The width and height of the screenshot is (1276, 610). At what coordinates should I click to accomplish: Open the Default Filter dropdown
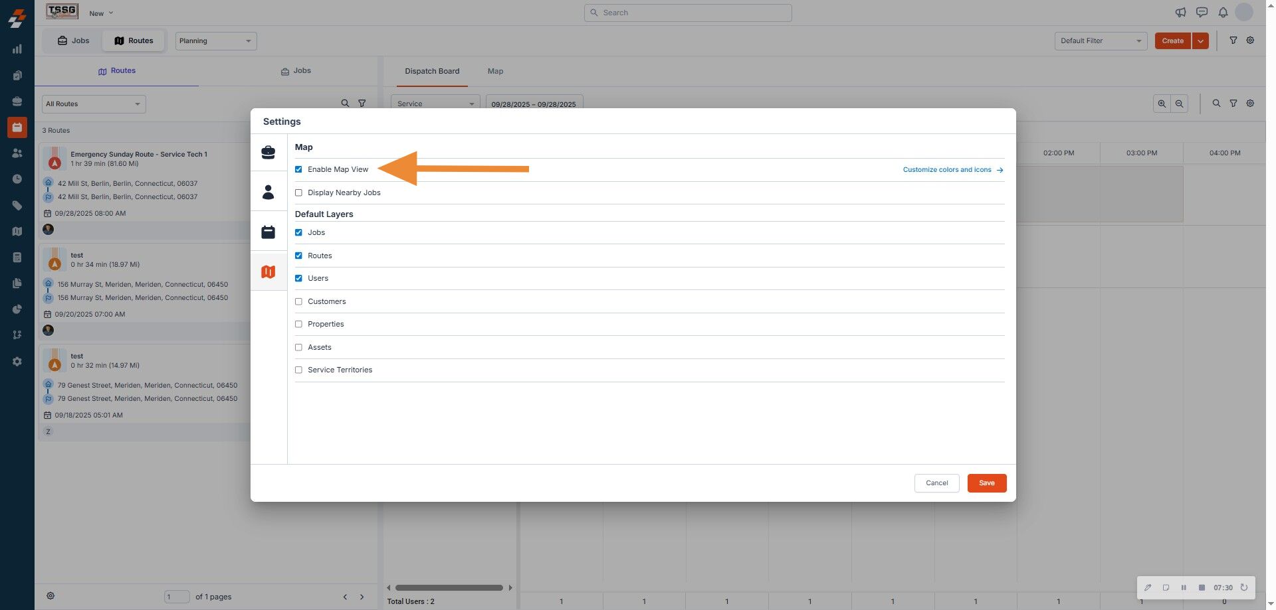pyautogui.click(x=1101, y=41)
